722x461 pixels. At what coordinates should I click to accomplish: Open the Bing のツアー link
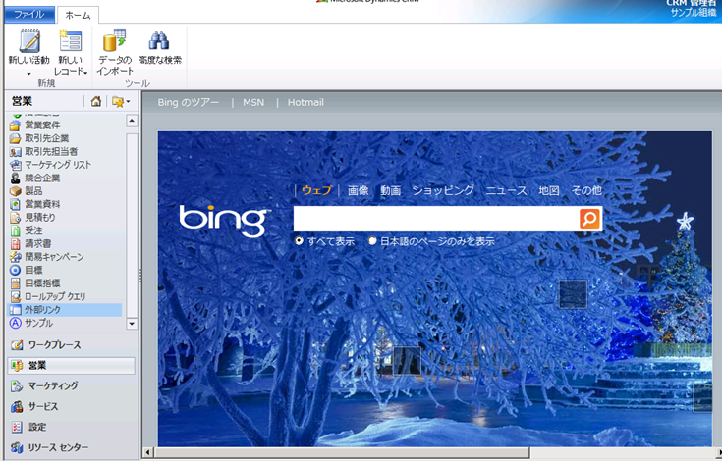(189, 102)
